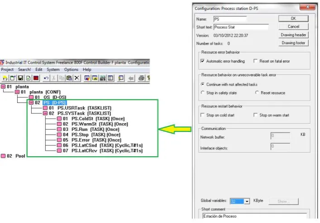Print using the printer toolbar icon
The width and height of the screenshot is (320, 223).
pos(141,78)
